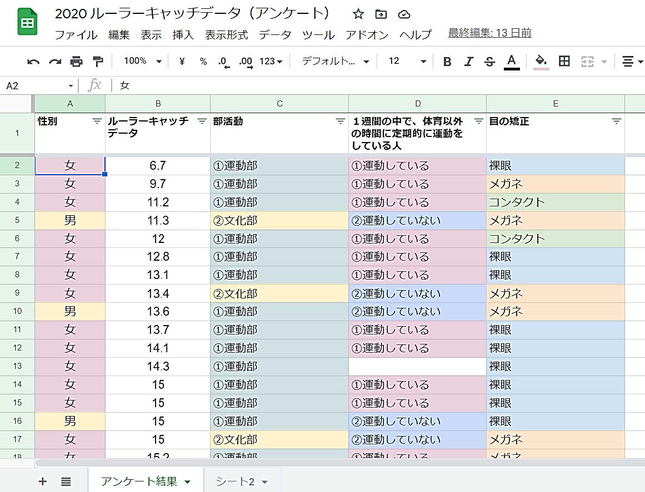Format as currency with ¥ button
The image size is (645, 492).
pyautogui.click(x=182, y=62)
